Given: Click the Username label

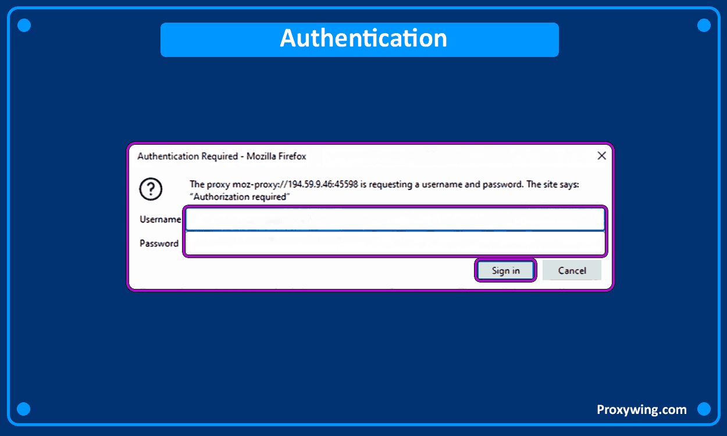Looking at the screenshot, I should [159, 219].
